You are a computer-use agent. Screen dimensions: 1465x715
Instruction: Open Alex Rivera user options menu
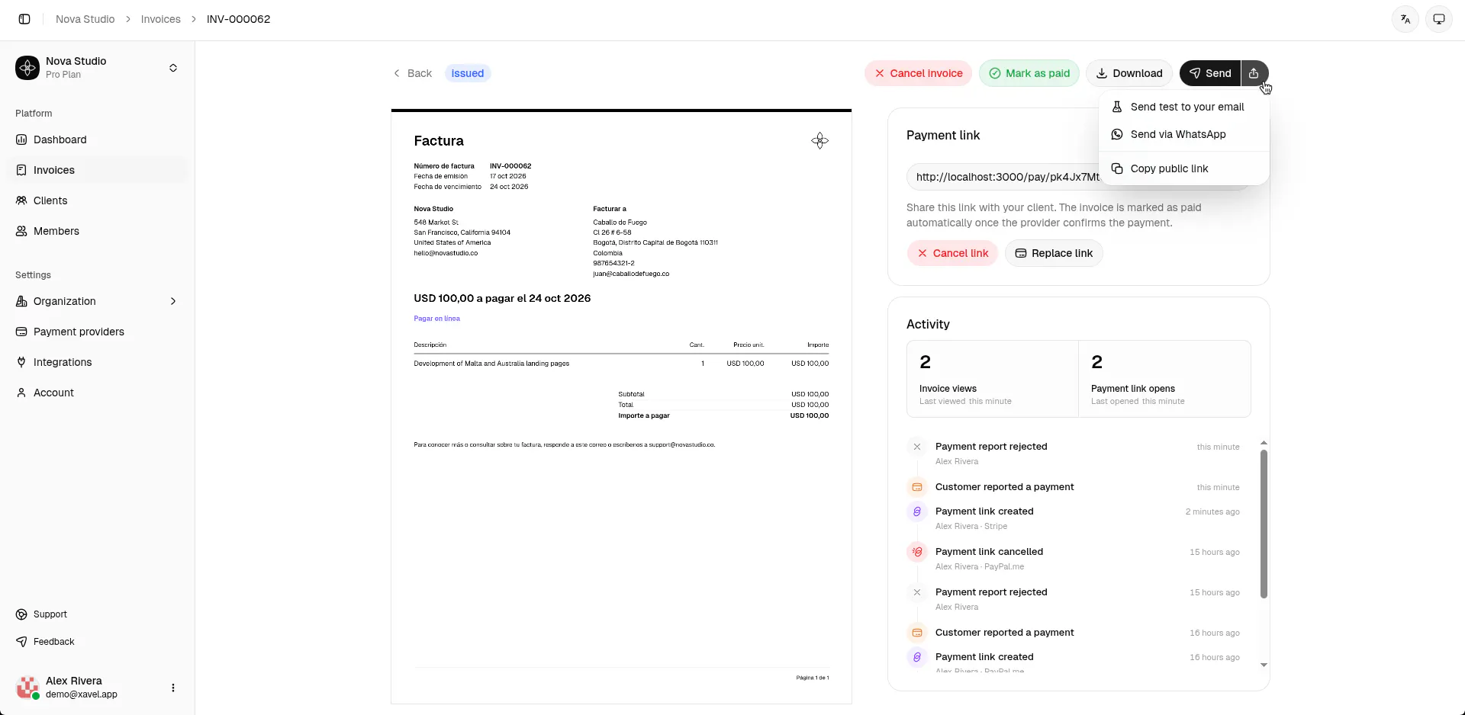point(173,688)
